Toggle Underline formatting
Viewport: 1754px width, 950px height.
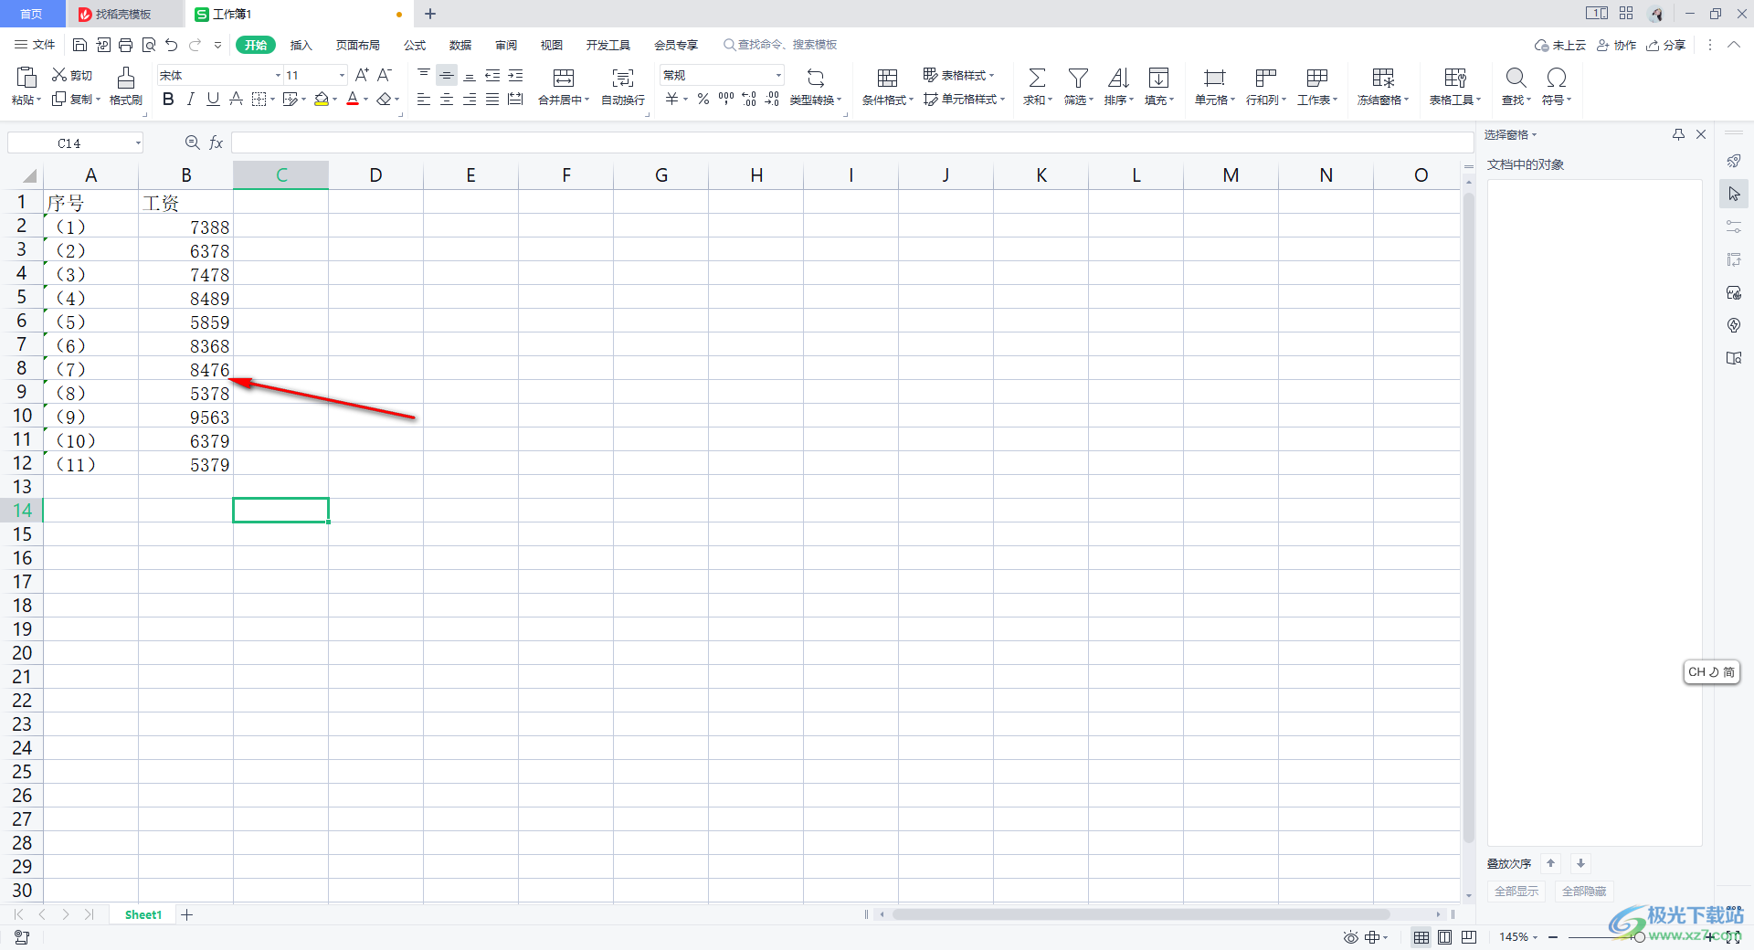pyautogui.click(x=213, y=99)
